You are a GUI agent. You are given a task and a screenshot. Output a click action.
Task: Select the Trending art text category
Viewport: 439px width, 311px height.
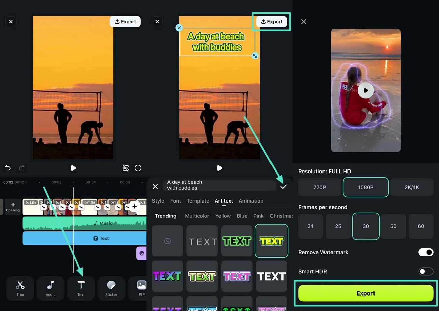pos(165,216)
